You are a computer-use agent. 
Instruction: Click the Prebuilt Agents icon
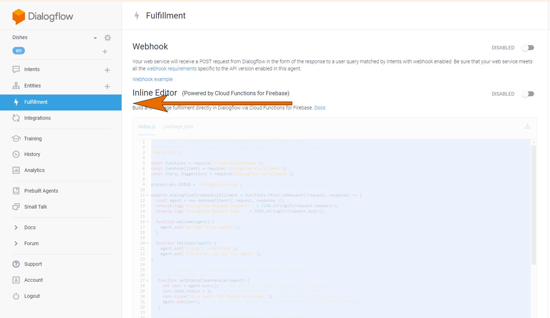point(16,191)
